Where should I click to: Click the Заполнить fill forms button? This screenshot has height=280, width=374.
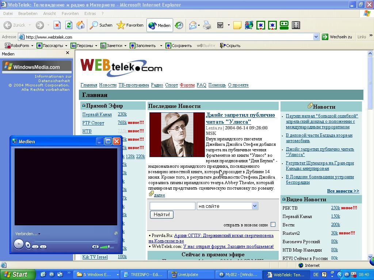tap(143, 46)
